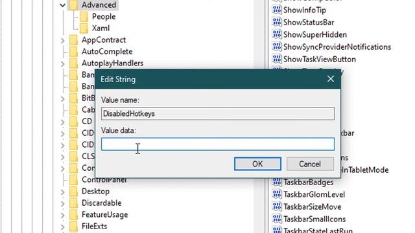Image resolution: width=415 pixels, height=233 pixels.
Task: Collapse the Advanced registry key
Action: [62, 5]
